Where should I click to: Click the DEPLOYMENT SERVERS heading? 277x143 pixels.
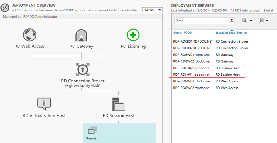192,6
